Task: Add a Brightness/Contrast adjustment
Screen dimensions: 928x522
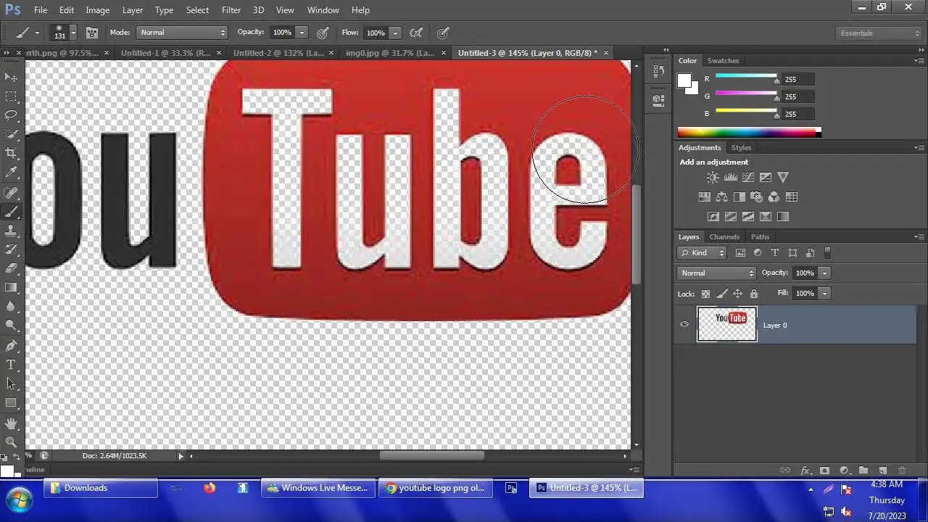Action: pos(713,178)
